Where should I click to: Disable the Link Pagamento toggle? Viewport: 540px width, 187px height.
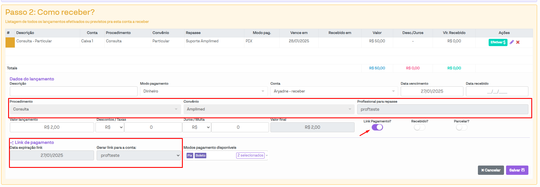coord(377,127)
